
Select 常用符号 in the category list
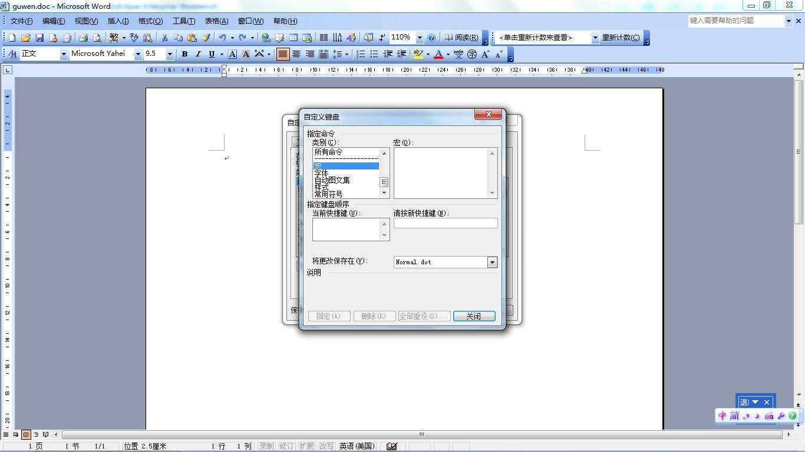tap(346, 194)
